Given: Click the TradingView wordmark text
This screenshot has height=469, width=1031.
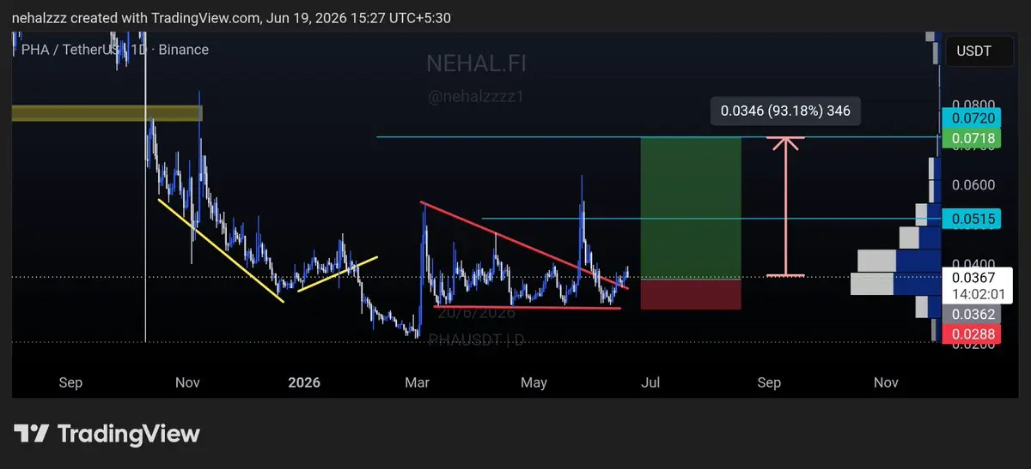Looking at the screenshot, I should 128,434.
